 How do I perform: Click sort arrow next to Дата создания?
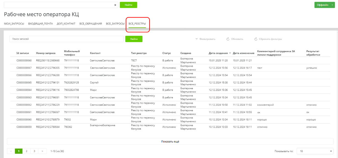pos(230,53)
